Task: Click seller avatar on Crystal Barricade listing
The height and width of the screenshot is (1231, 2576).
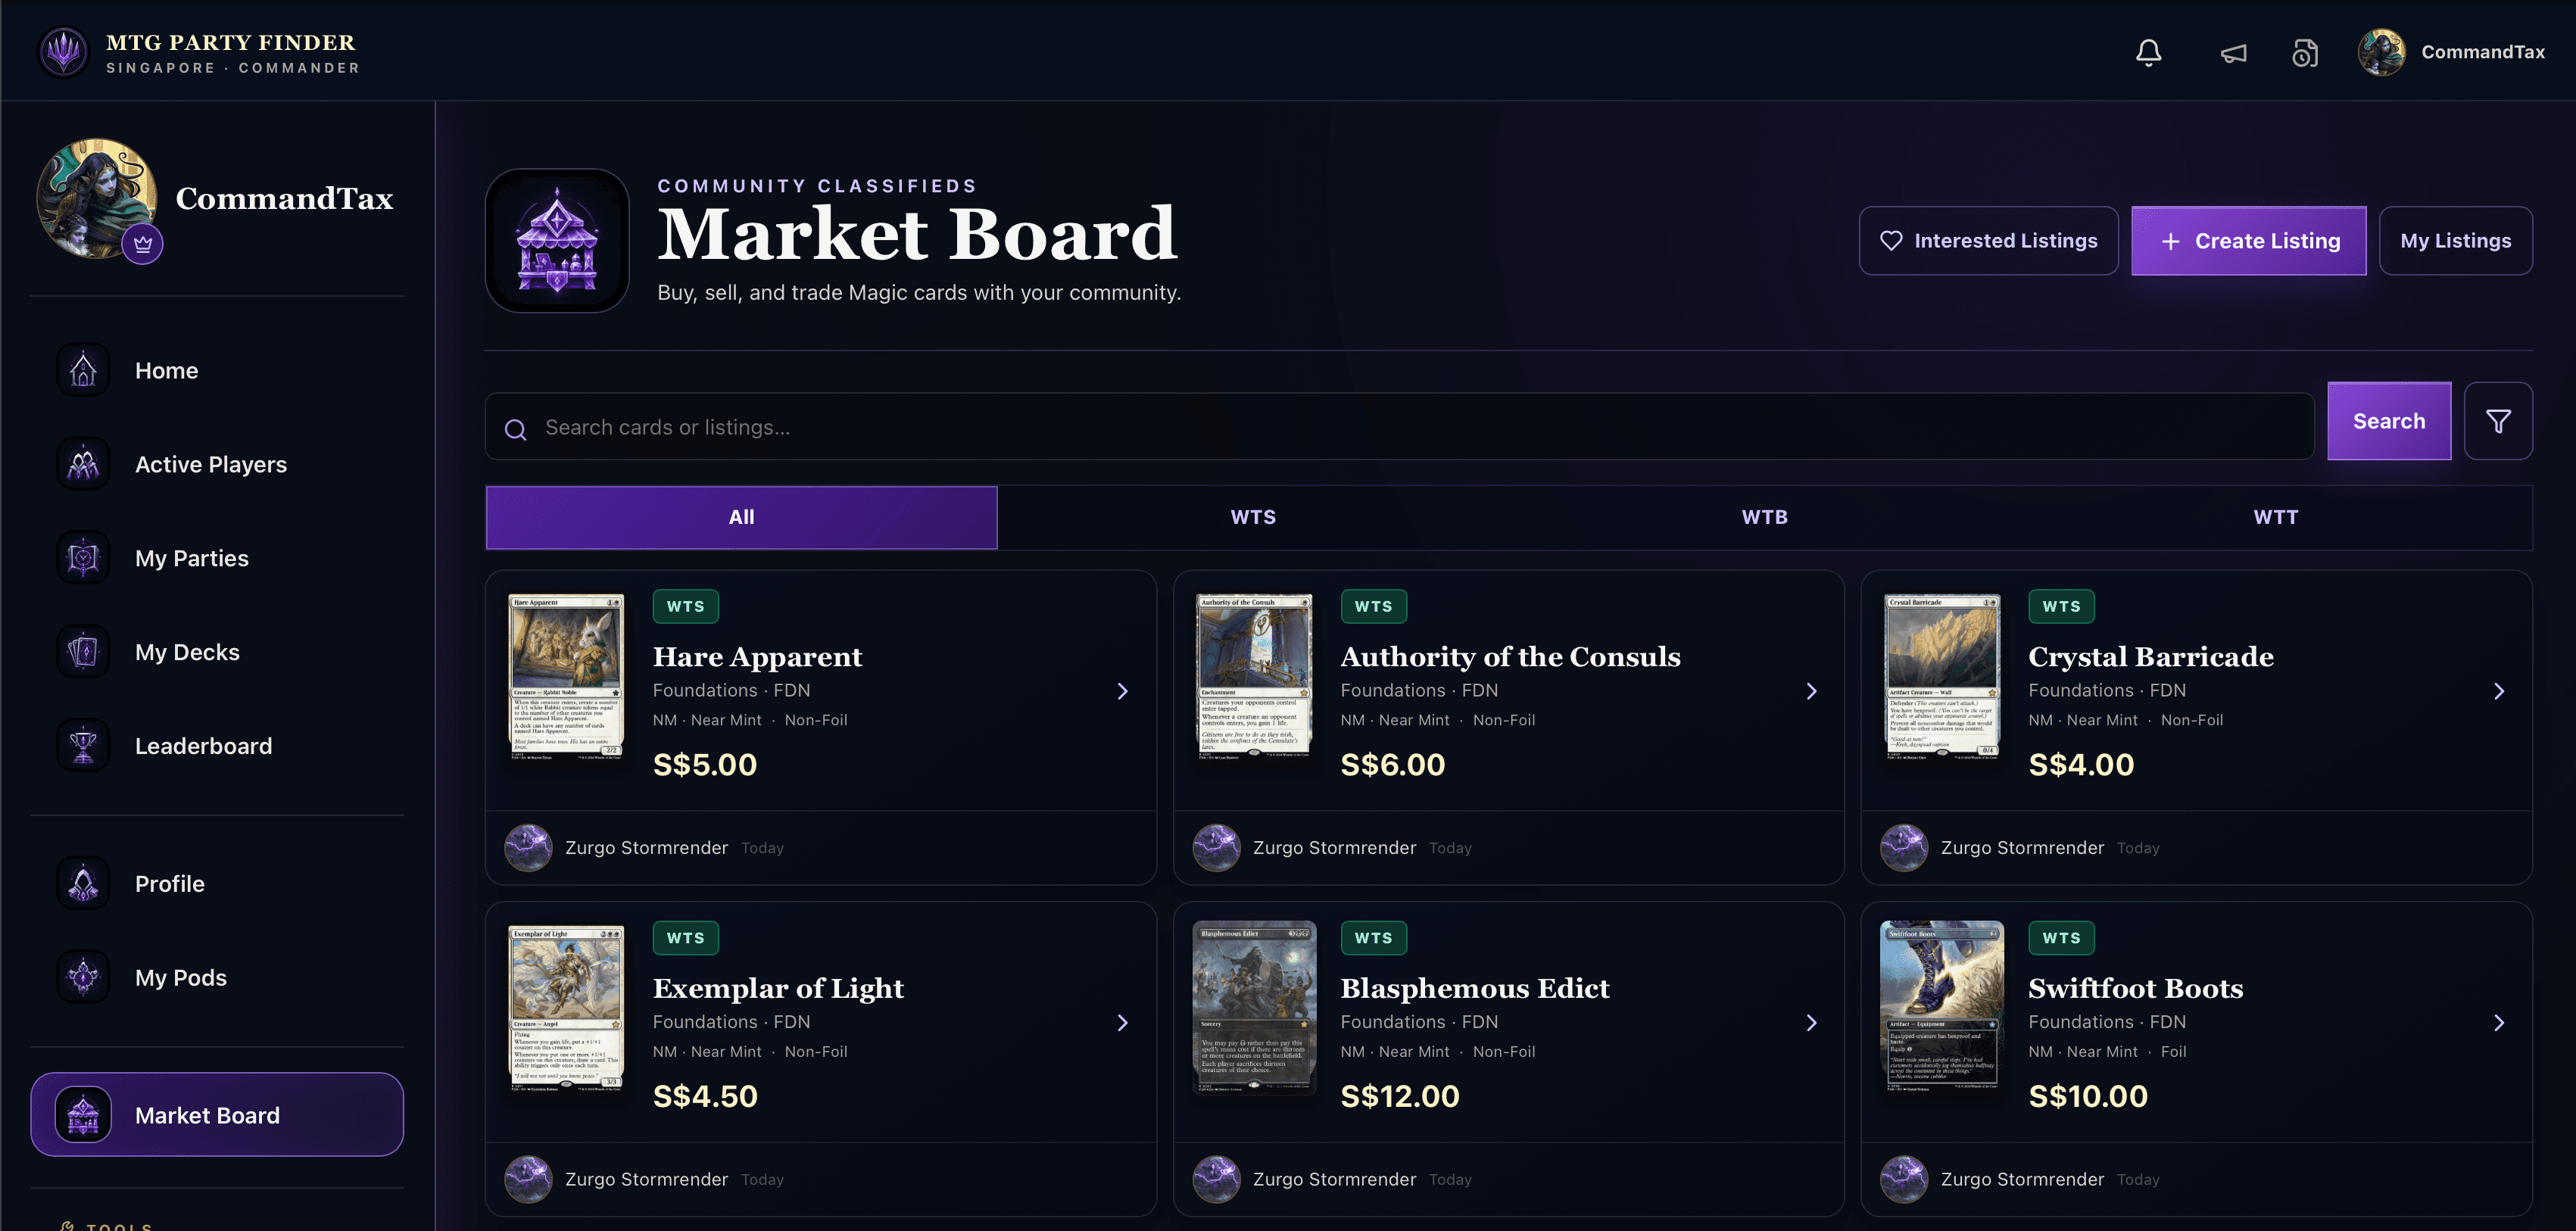Action: (x=1904, y=848)
